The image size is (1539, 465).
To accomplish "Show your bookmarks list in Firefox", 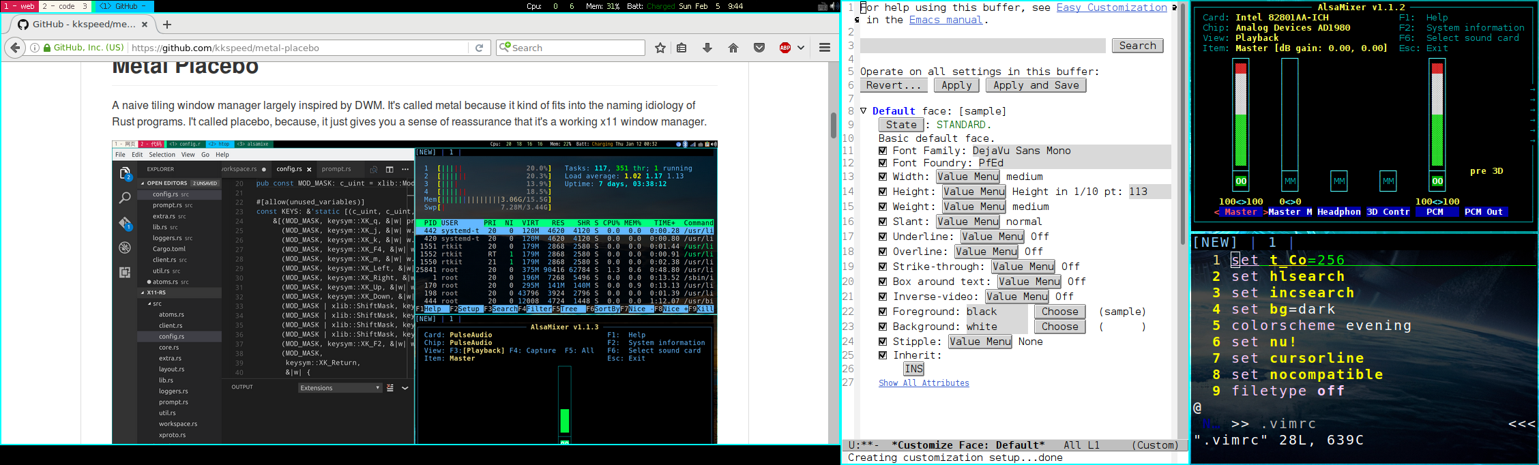I will 681,48.
